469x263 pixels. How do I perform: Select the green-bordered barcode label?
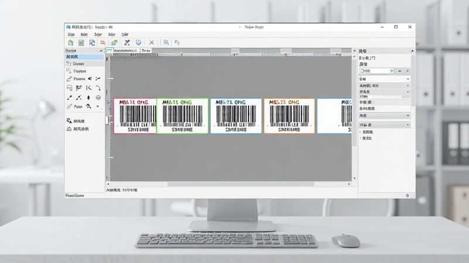tap(182, 116)
